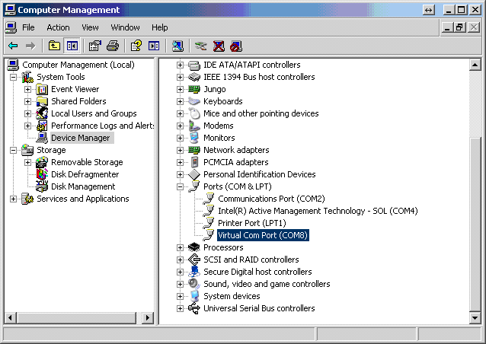Screen dimensions: 486x344
Task: Open the Action menu
Action: (58, 27)
